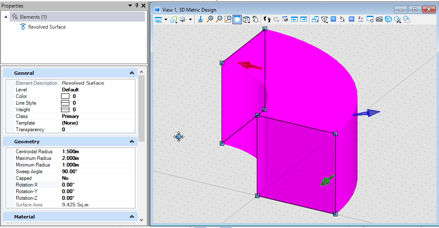Open the View Attributes dropdown arrow
The width and height of the screenshot is (439, 228).
(x=166, y=20)
